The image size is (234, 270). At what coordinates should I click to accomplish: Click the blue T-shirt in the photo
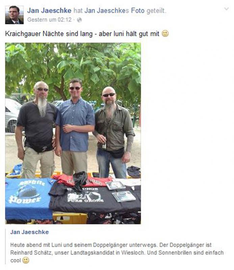[29, 199]
